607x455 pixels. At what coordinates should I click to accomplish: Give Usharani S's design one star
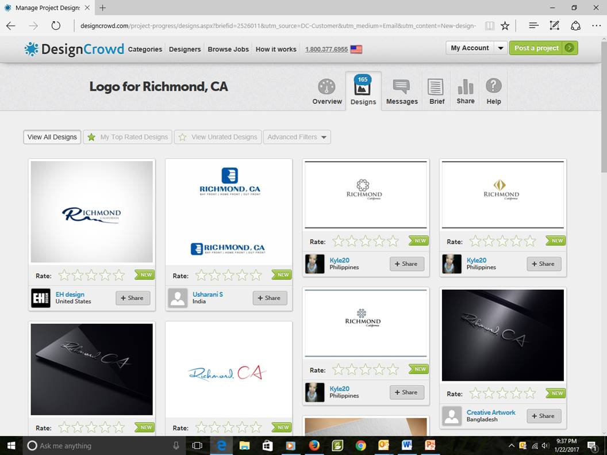tap(201, 276)
